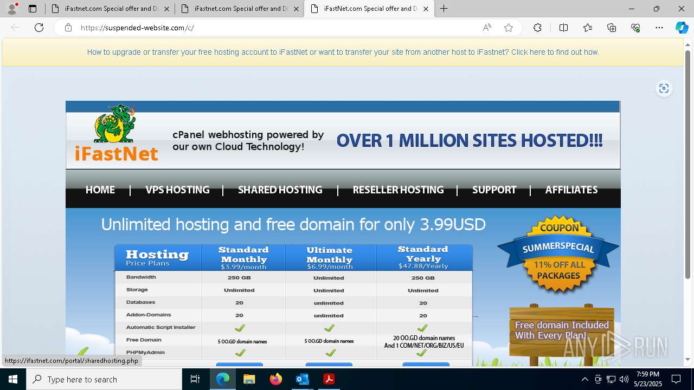The height and width of the screenshot is (390, 694).
Task: Open Microsoft Edge from the taskbar
Action: [x=223, y=379]
